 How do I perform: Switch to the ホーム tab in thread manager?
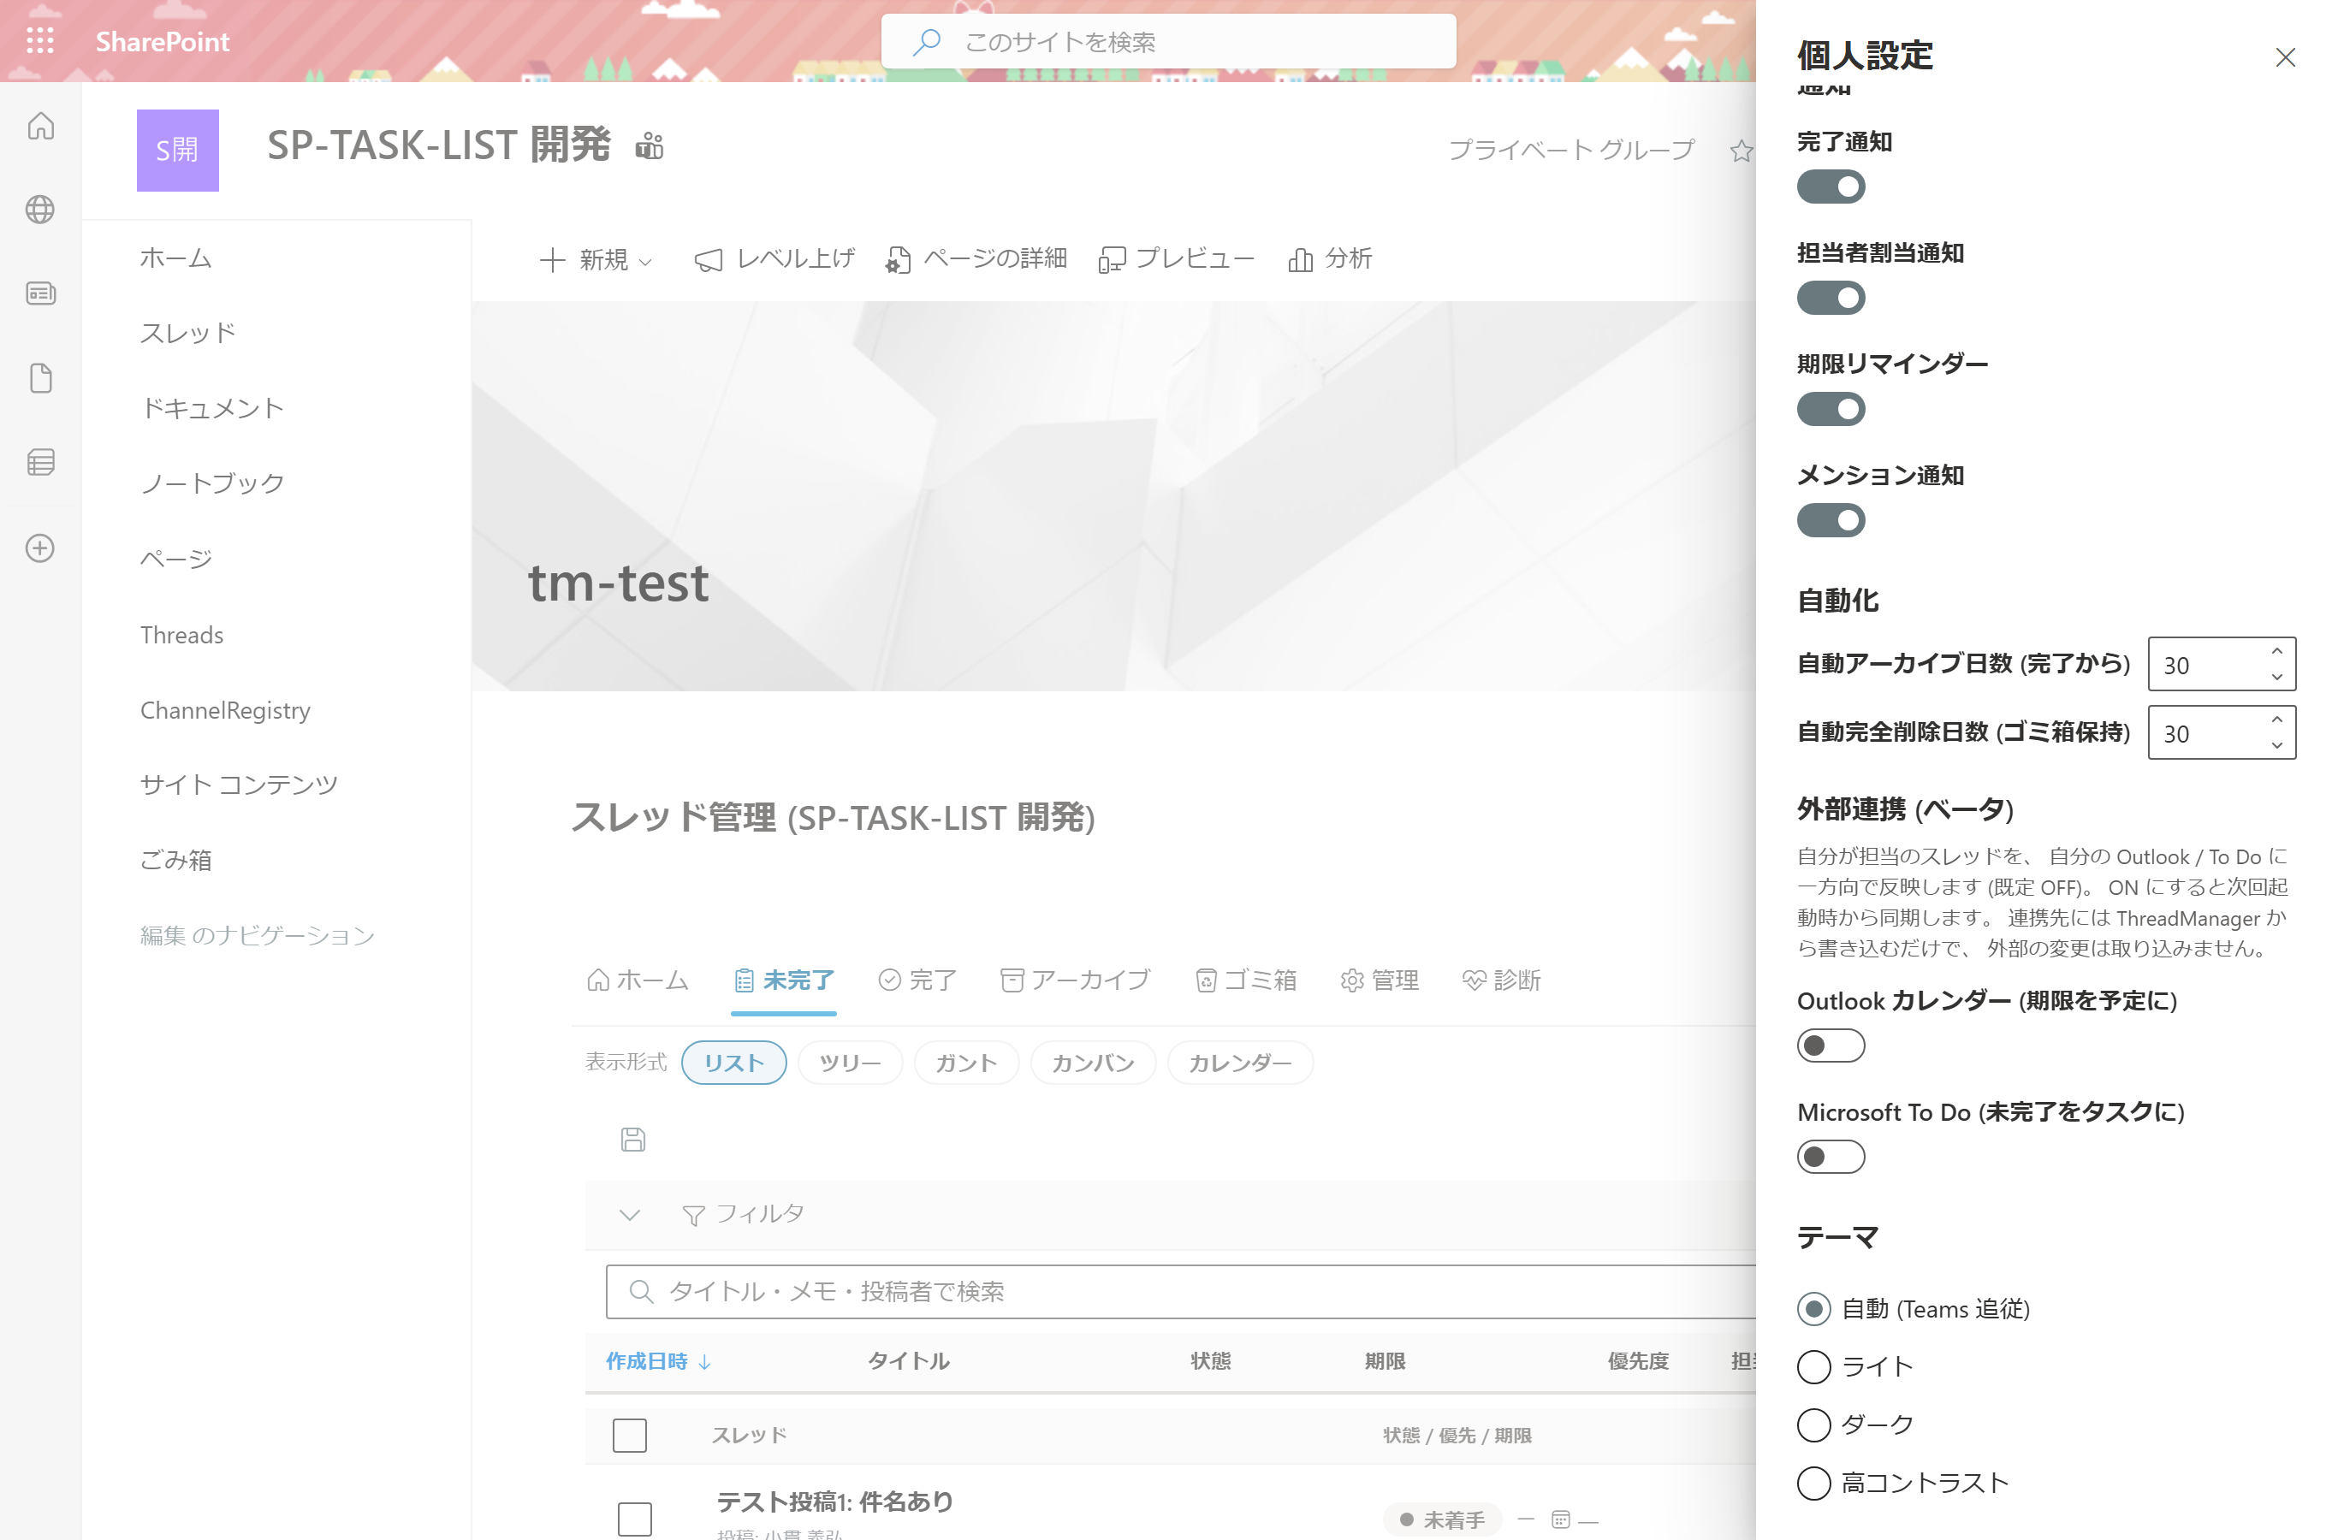tap(638, 980)
